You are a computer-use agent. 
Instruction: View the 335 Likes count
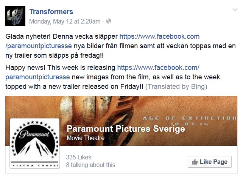coord(78,158)
